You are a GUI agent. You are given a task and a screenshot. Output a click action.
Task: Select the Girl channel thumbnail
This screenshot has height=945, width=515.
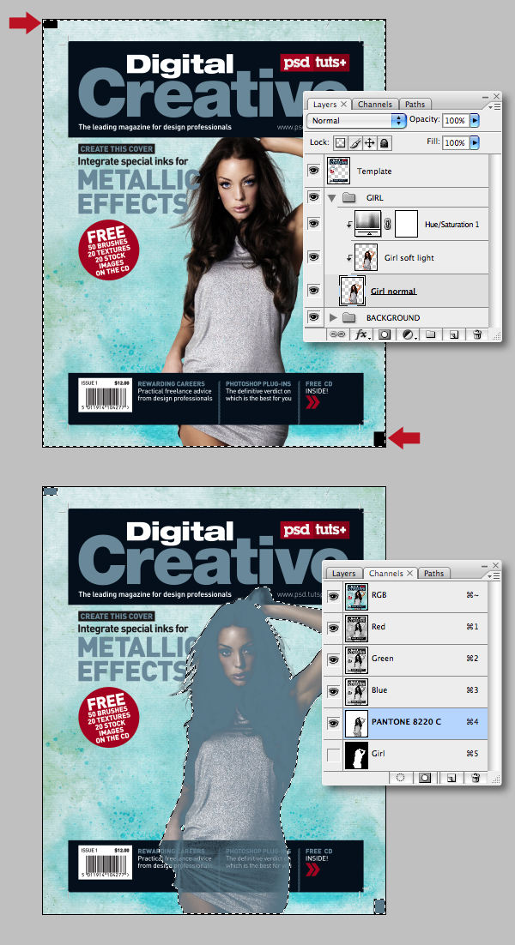pyautogui.click(x=356, y=755)
